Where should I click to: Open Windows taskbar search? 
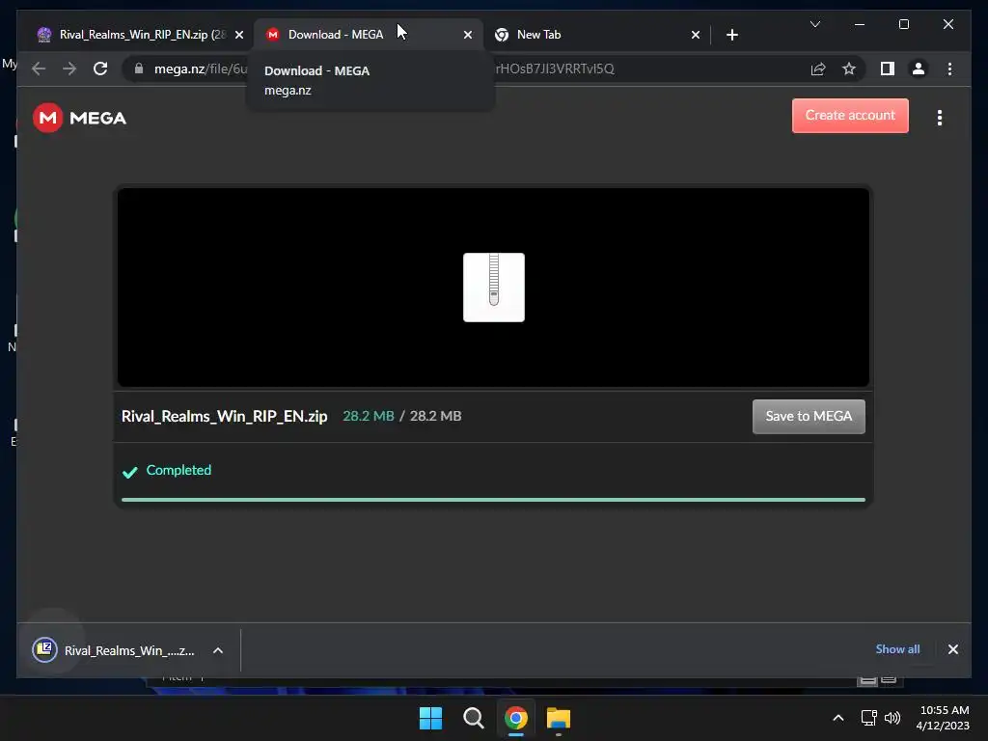coord(473,718)
